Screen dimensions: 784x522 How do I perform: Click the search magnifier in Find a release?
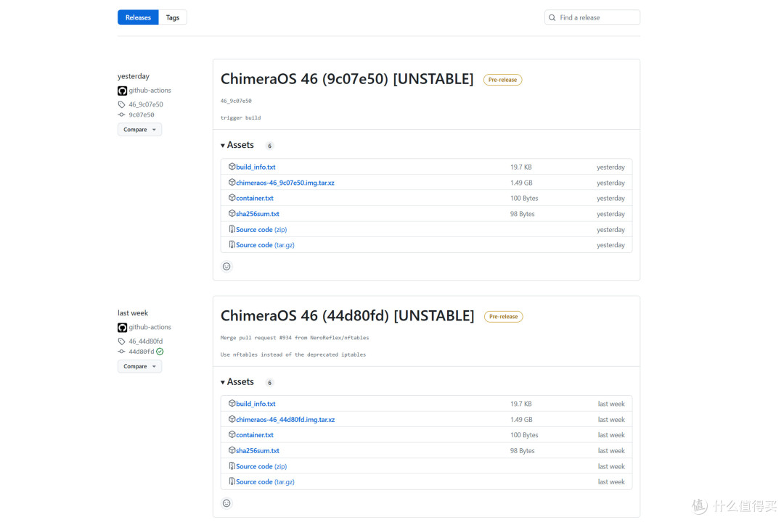point(552,17)
